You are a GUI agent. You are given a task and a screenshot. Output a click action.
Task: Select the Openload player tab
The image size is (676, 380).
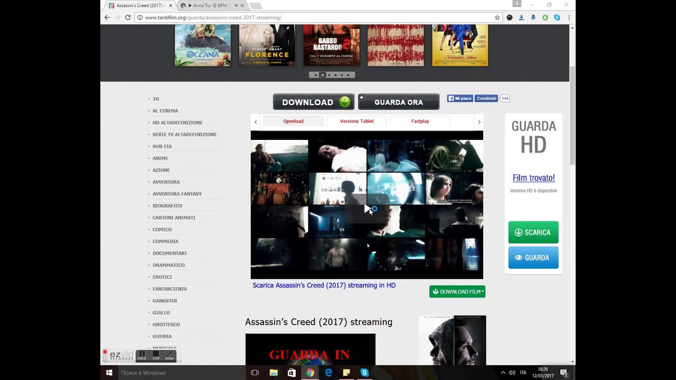click(293, 121)
